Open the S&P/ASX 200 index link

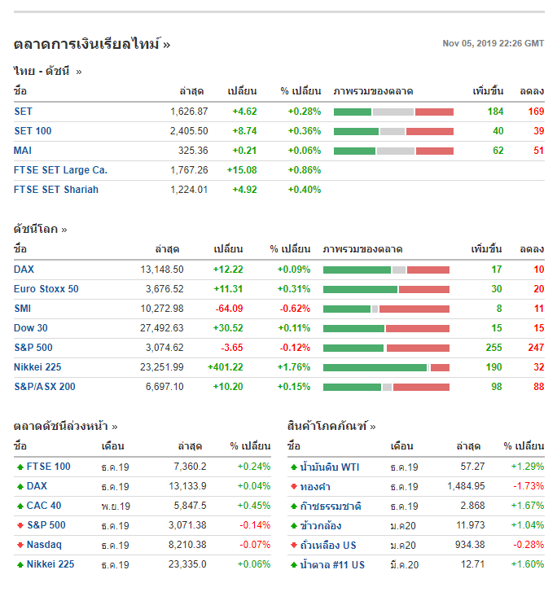click(x=44, y=387)
